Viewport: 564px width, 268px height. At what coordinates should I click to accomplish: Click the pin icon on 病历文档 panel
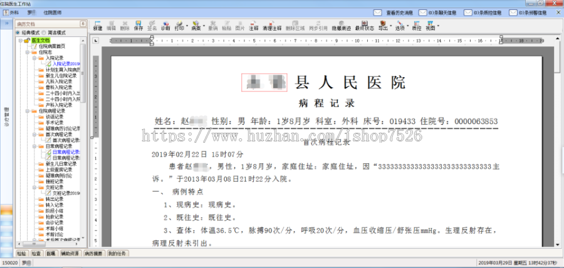pyautogui.click(x=83, y=24)
